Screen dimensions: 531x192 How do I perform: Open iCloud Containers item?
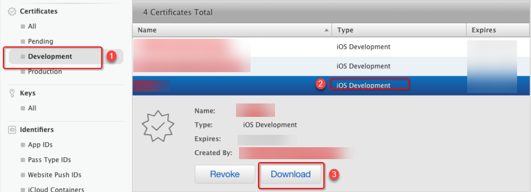(x=56, y=190)
